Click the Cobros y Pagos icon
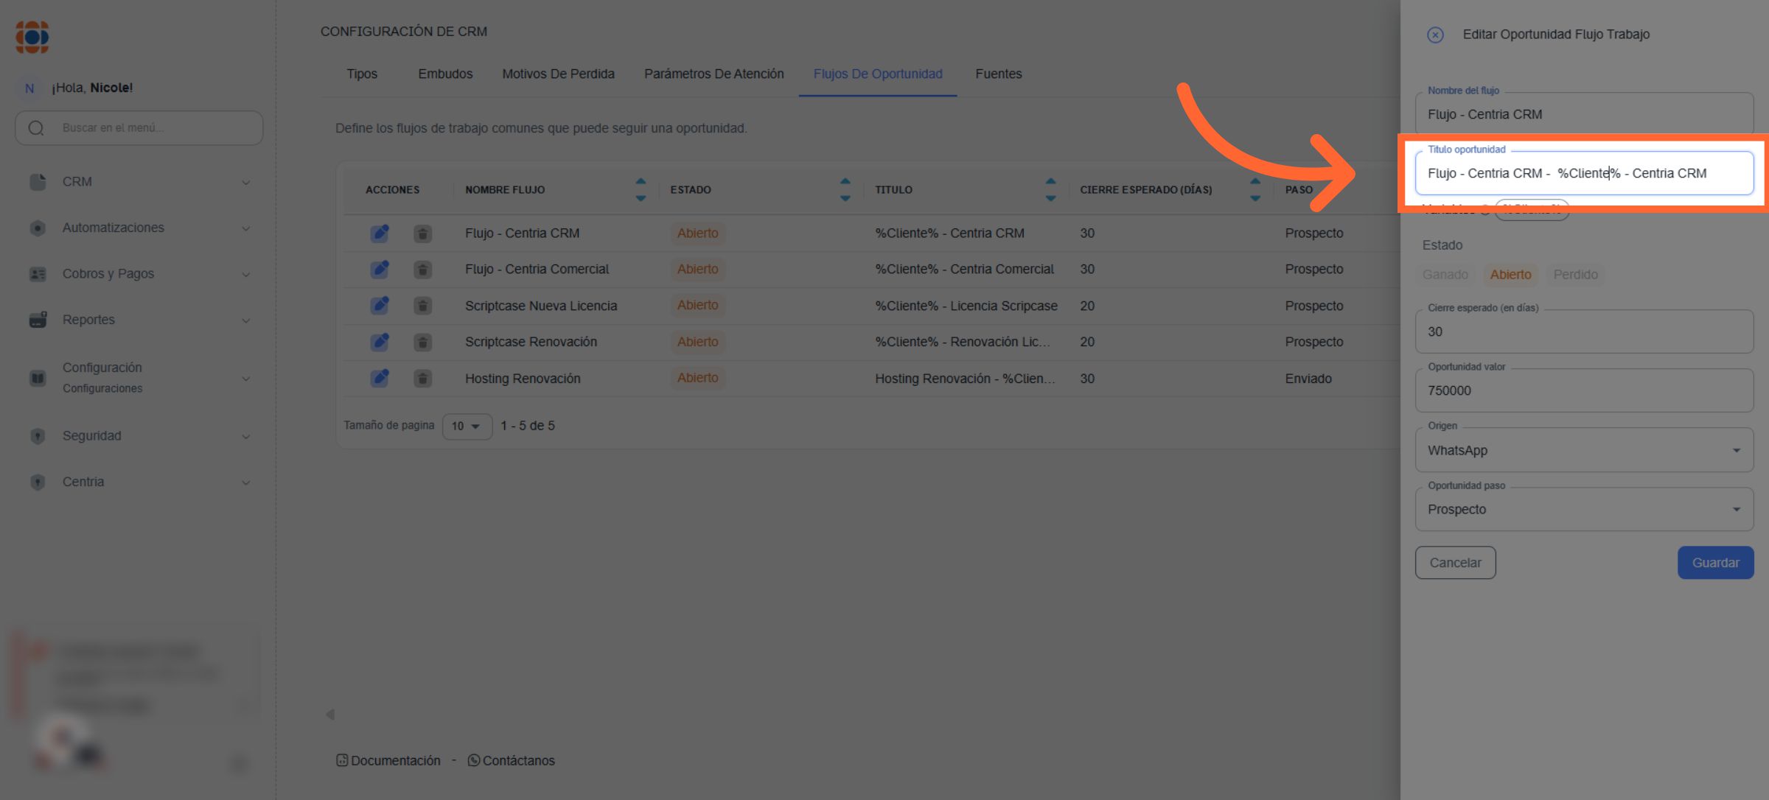Viewport: 1769px width, 800px height. point(38,274)
